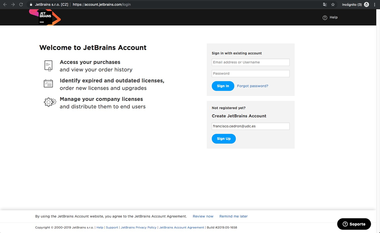This screenshot has height=233, width=380.
Task: Click the registration email field
Action: [251, 126]
